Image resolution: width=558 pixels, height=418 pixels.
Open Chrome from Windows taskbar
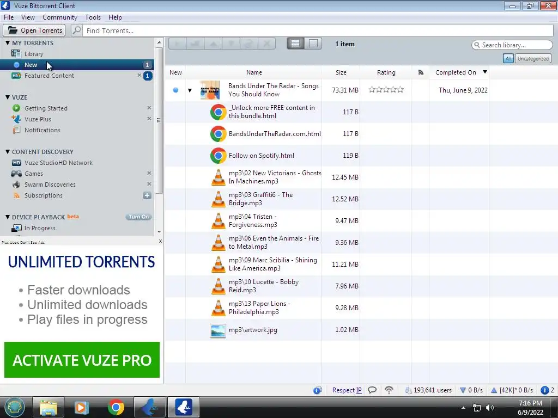tap(116, 407)
